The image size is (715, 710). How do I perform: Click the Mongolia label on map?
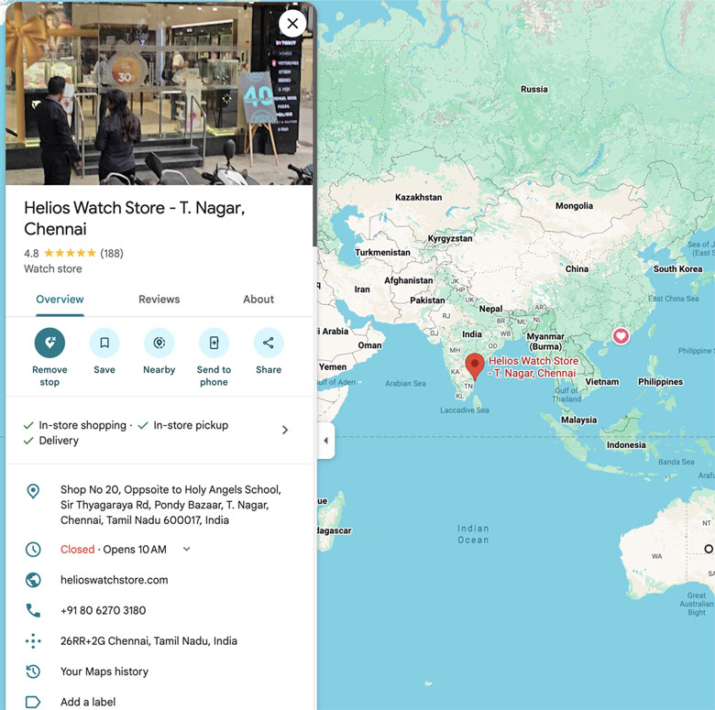point(574,206)
